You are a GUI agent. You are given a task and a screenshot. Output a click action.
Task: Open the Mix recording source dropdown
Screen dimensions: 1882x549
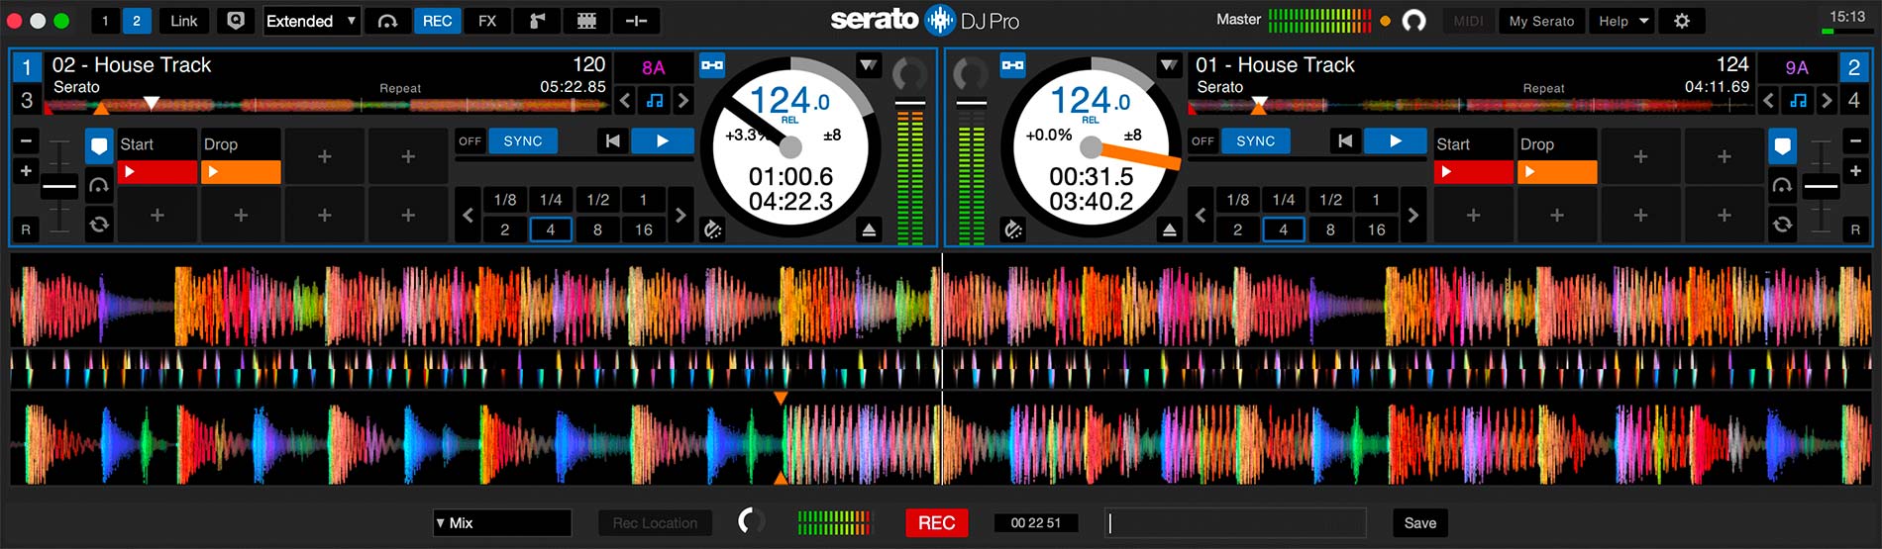[502, 522]
